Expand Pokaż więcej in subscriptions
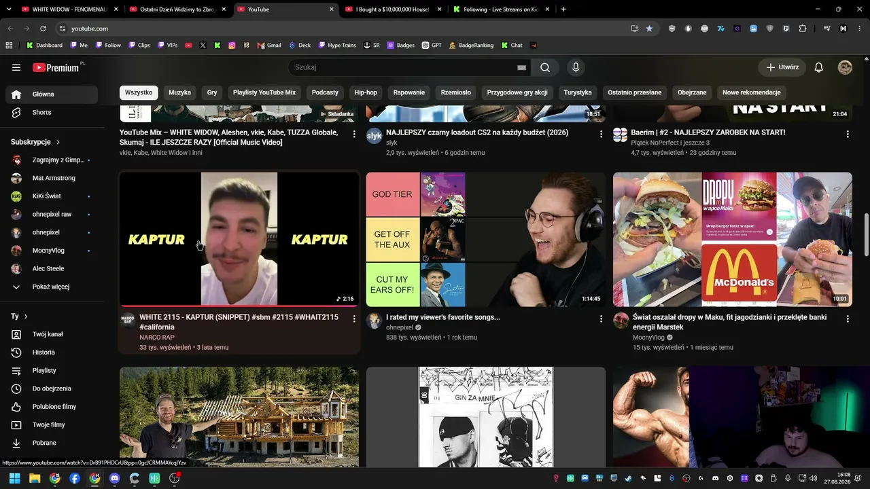 [52, 287]
